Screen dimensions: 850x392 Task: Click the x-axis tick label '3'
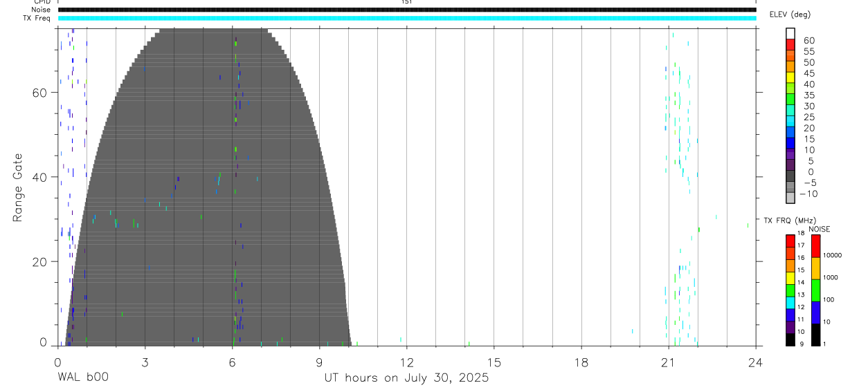[145, 361]
